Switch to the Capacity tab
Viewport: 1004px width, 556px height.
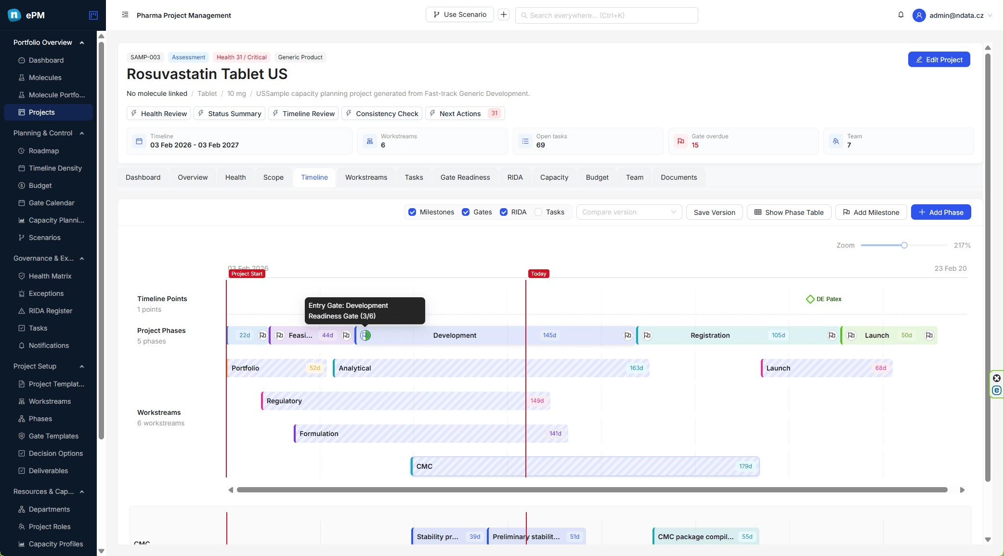pyautogui.click(x=554, y=177)
